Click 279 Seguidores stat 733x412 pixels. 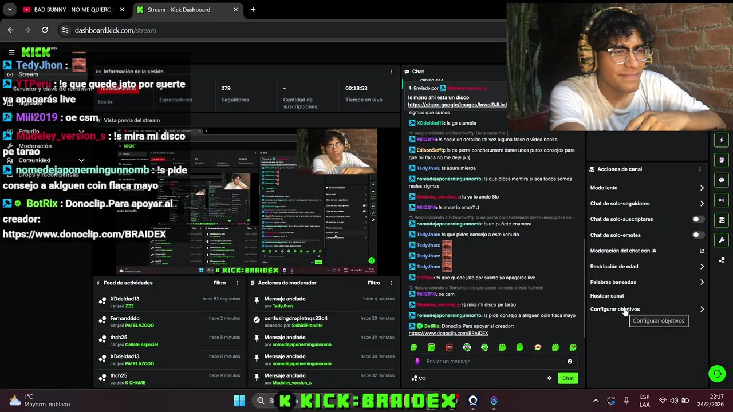tap(235, 94)
